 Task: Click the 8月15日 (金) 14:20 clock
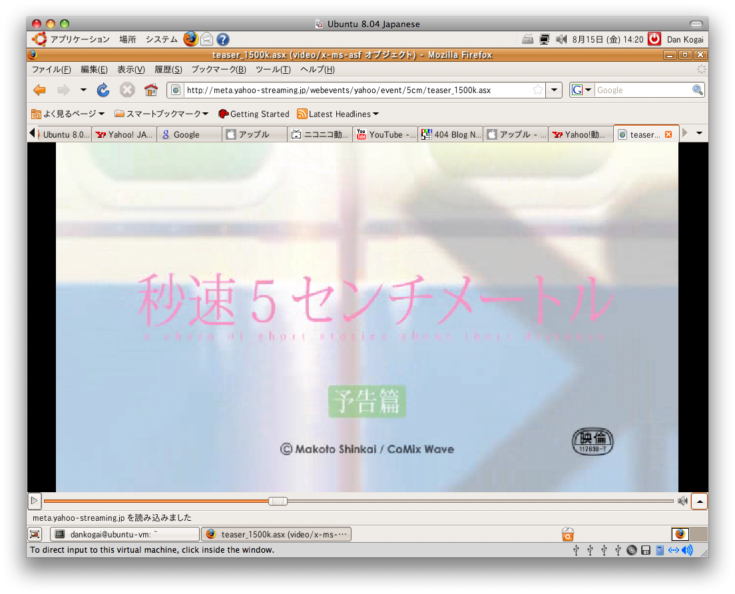coord(607,39)
